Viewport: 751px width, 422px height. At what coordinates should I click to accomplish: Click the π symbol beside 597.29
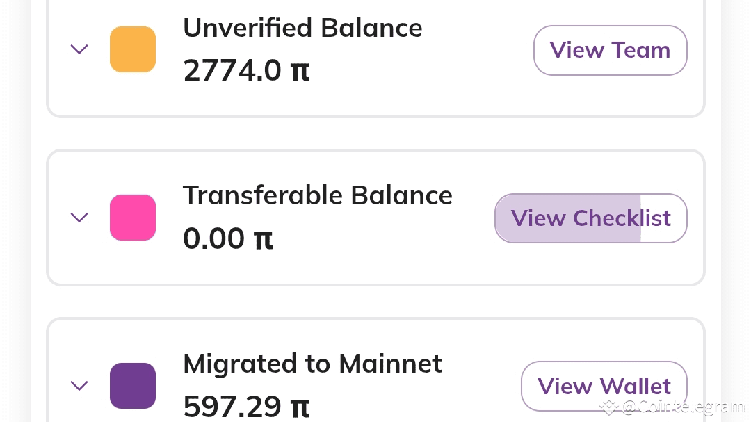tap(300, 407)
